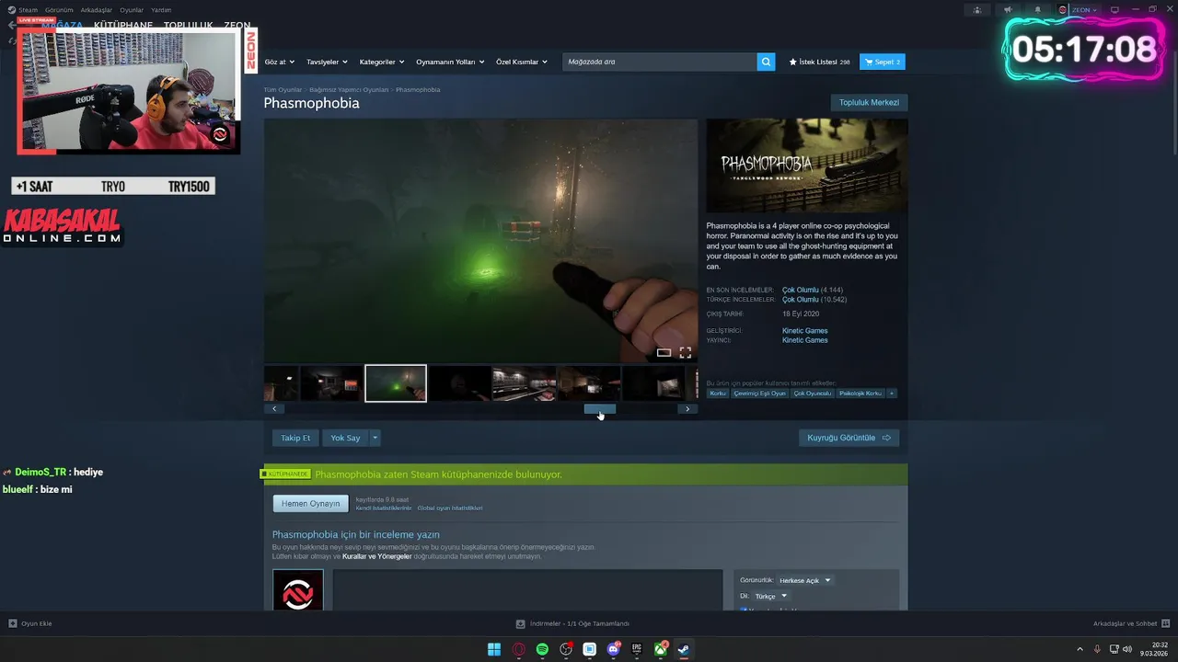Open the Arkadaşlar menu
The width and height of the screenshot is (1178, 662).
point(97,10)
